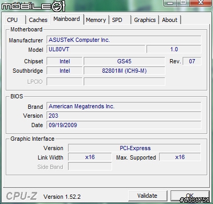The image size is (213, 204).
Task: Click the Motherboard group title
Action: coord(26,29)
